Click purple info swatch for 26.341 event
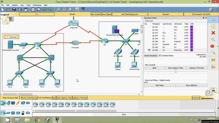Image resolution: width=219 pixels, height=123 pixels. 192,27
